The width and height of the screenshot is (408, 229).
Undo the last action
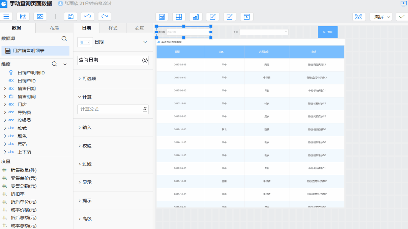pos(88,17)
